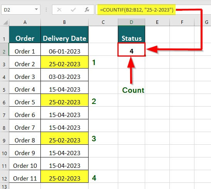
Task: Click the 'Order 7' cell
Action: [x=25, y=125]
